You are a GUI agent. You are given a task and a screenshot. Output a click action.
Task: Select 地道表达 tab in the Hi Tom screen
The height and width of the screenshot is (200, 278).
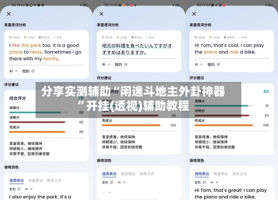click(x=221, y=174)
